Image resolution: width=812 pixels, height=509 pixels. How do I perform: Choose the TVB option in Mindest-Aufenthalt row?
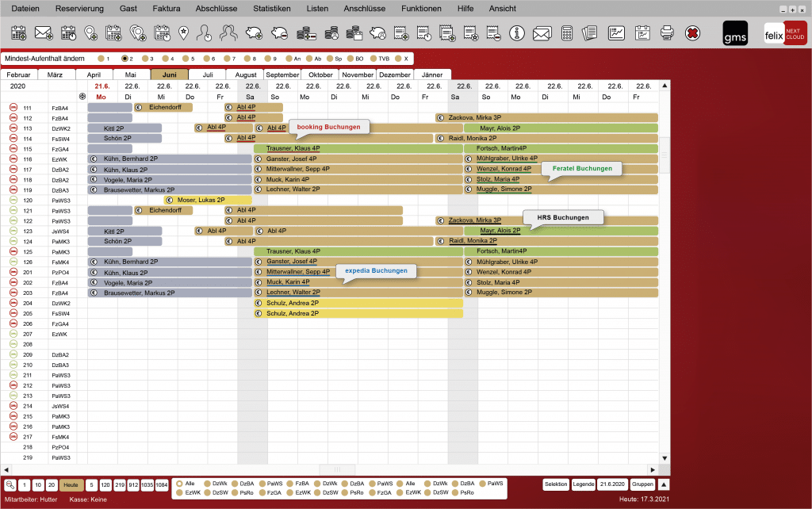pos(373,58)
